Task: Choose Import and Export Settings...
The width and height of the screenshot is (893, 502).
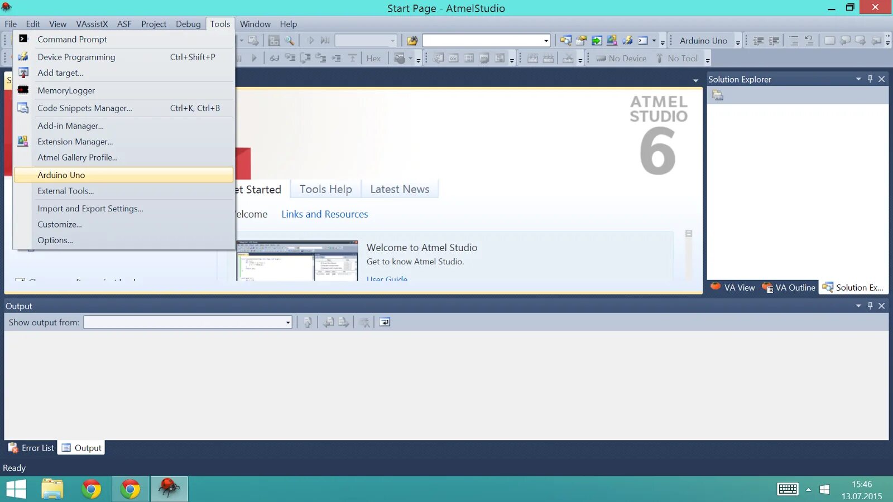Action: click(x=123, y=209)
